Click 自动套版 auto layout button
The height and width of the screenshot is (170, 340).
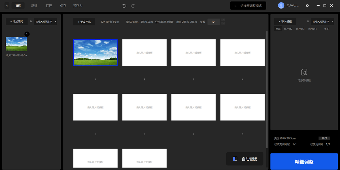point(245,159)
